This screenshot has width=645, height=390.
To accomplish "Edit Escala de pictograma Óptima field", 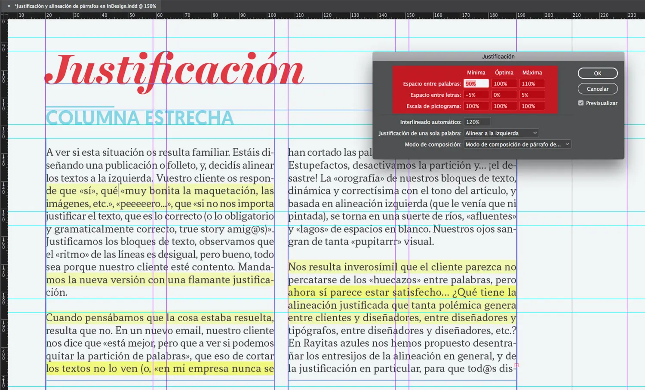I will [x=504, y=106].
